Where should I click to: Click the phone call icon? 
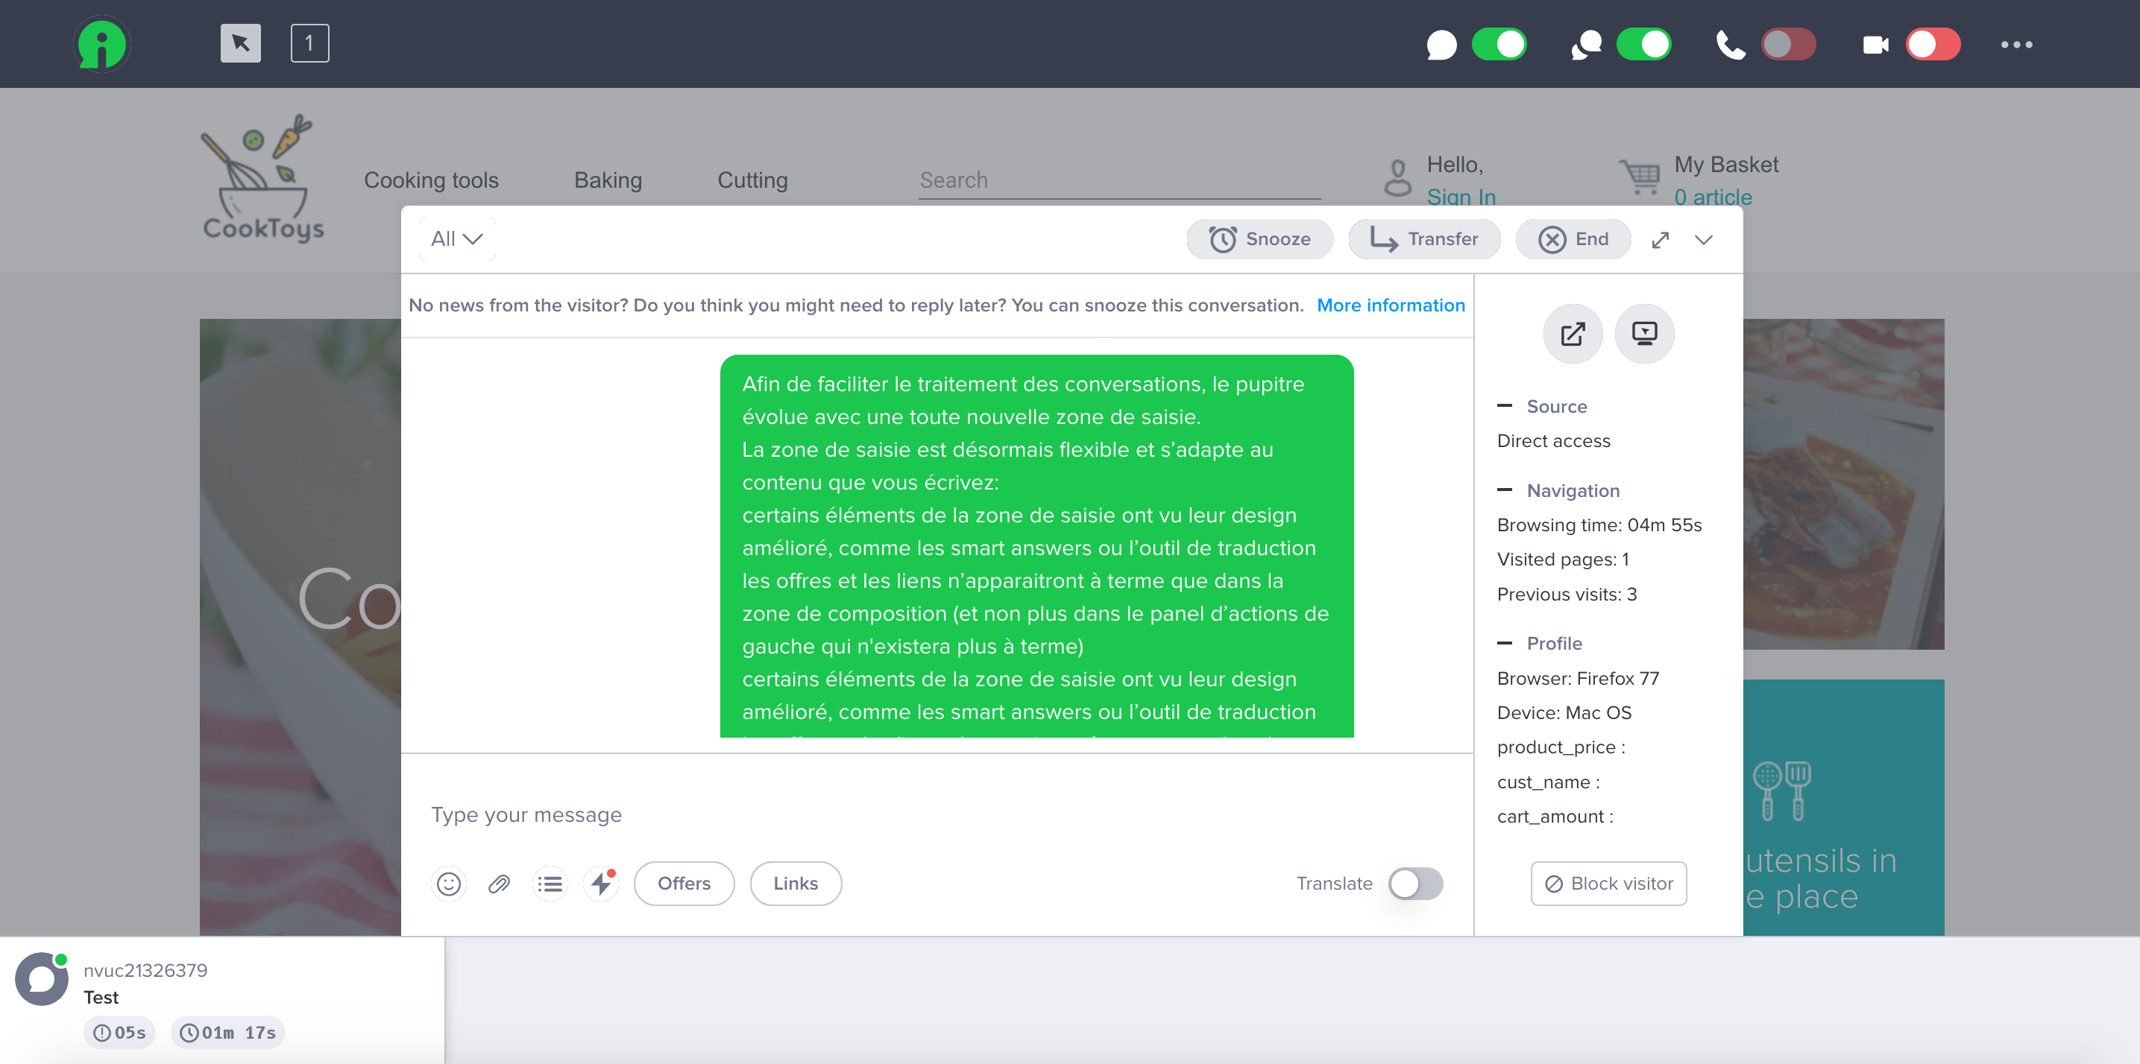(1731, 45)
